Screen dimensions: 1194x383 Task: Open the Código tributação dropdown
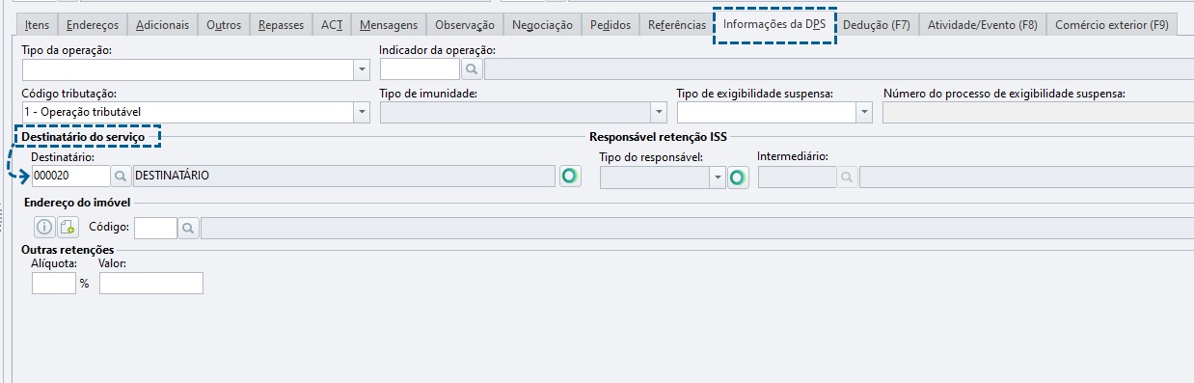[x=362, y=112]
